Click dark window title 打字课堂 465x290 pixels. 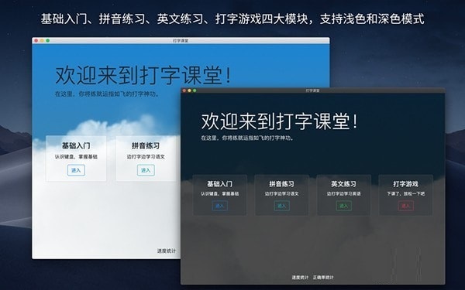point(313,90)
